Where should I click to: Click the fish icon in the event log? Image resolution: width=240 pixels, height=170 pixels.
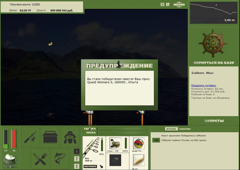tap(156, 140)
